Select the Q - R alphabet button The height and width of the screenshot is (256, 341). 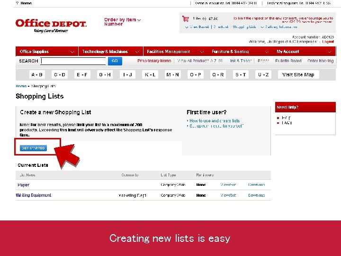click(218, 75)
